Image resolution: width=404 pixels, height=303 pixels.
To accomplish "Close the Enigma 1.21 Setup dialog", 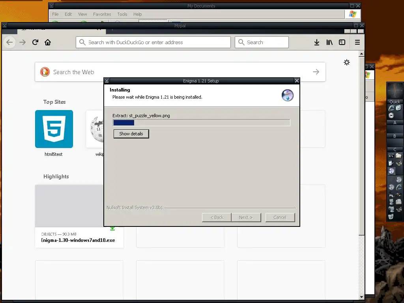I will (297, 80).
